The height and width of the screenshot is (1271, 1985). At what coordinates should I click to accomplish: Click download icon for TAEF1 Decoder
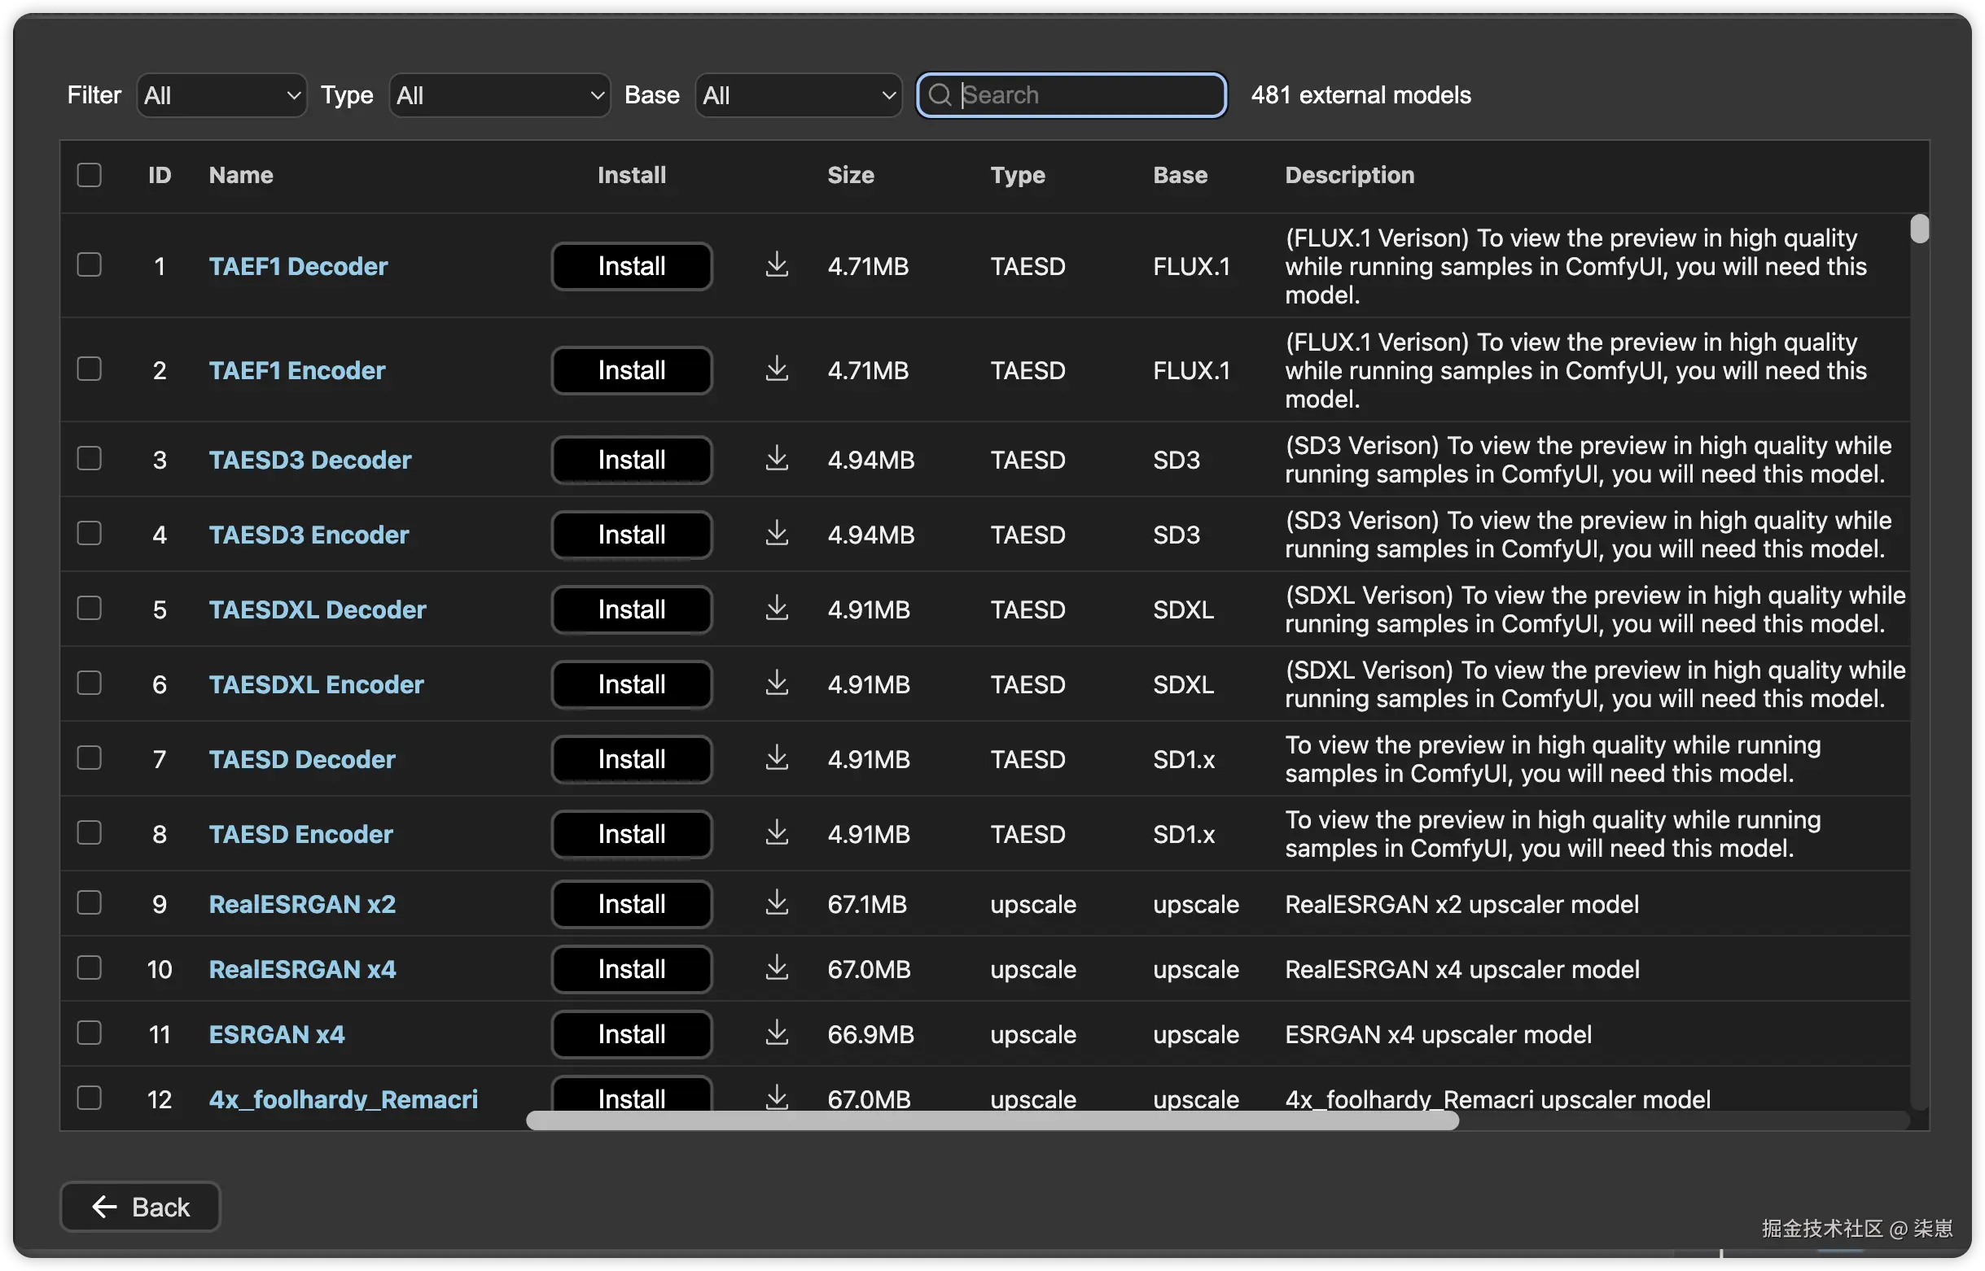776,266
